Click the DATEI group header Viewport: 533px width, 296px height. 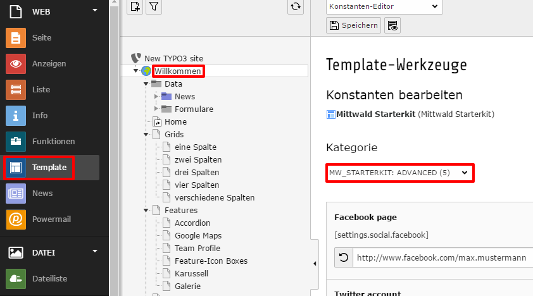coord(44,252)
